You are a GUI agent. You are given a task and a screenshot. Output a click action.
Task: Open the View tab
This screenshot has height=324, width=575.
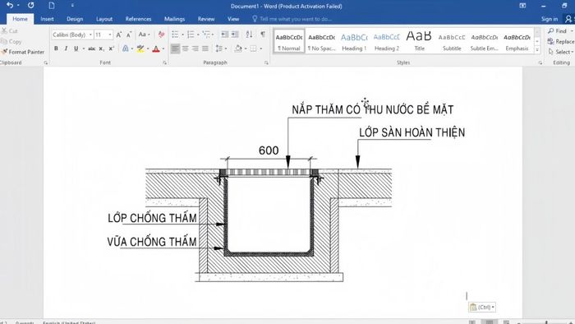pyautogui.click(x=233, y=19)
